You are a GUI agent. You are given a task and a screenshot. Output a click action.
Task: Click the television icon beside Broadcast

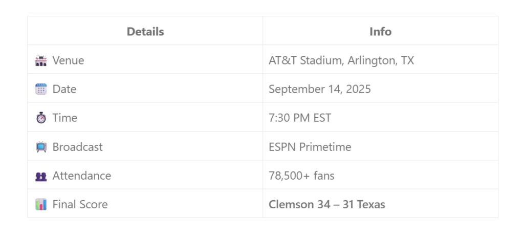[41, 147]
